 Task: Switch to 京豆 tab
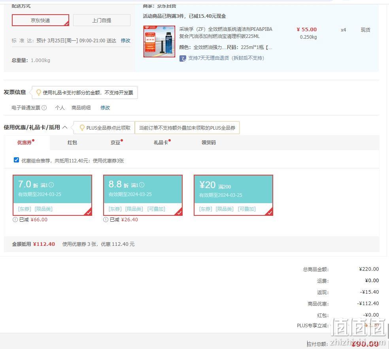coord(115,142)
